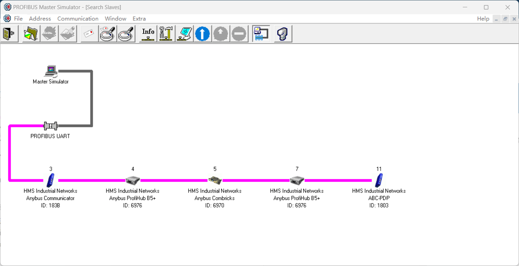
Task: Click 'HMS Industrial Networks' under address 4
Action: (132, 191)
